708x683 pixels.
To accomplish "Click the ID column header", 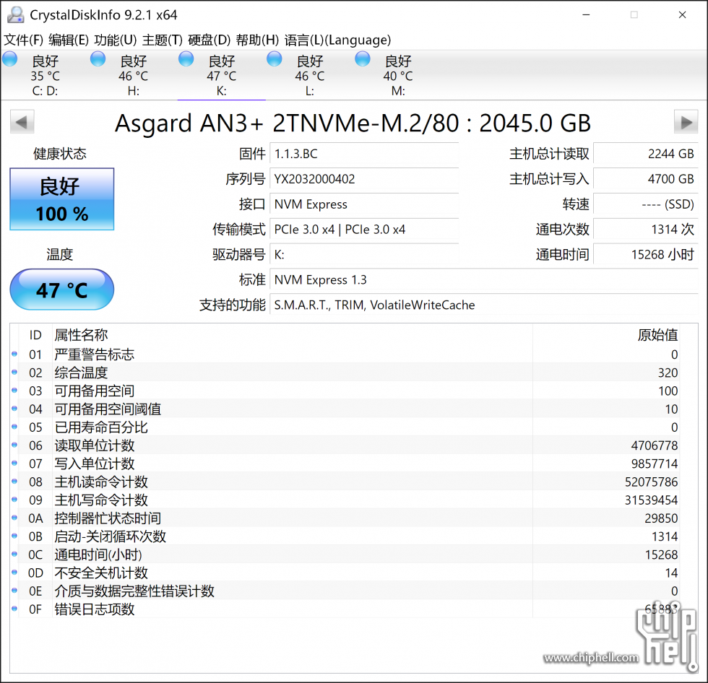I will coord(35,335).
